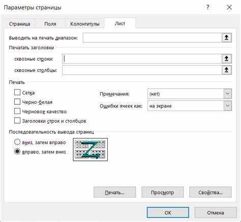Switch to the Страница tab

point(19,24)
